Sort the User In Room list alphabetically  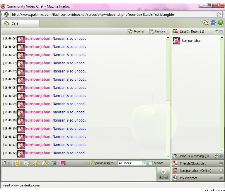click(217, 32)
